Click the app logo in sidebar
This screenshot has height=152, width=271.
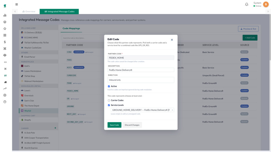(5, 6)
